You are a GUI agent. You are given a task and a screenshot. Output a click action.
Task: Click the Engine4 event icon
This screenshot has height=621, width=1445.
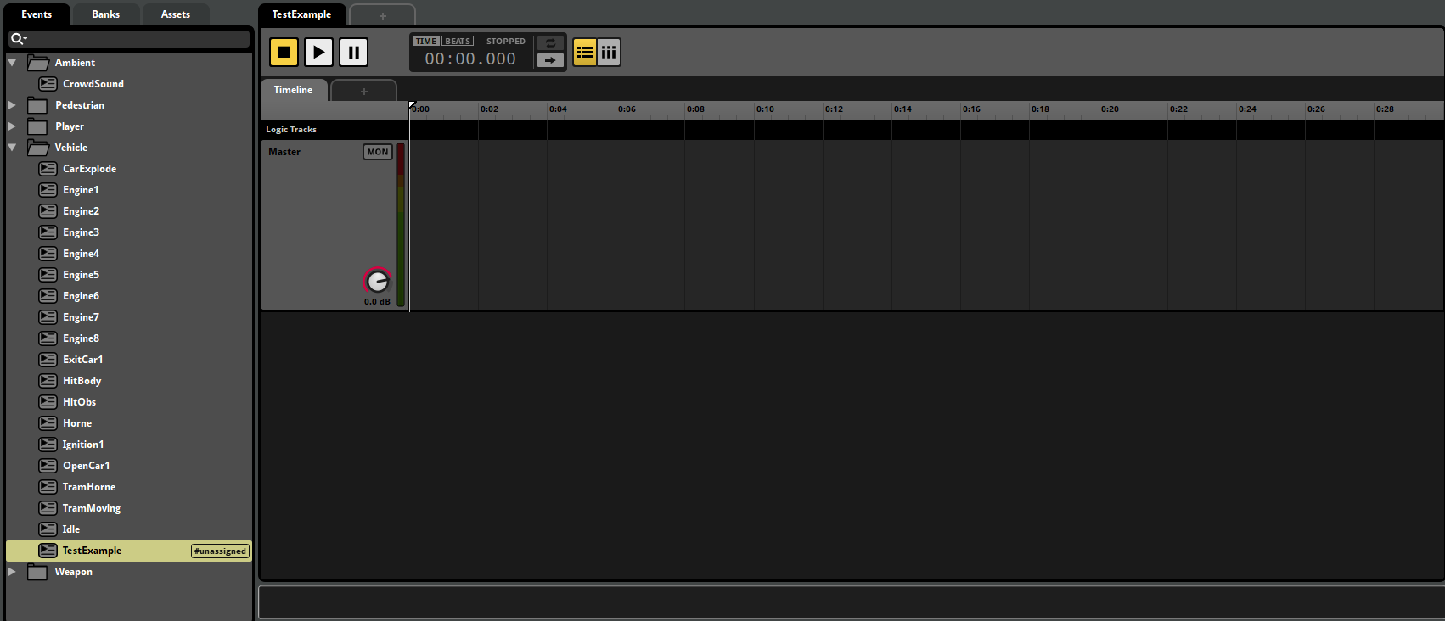pyautogui.click(x=48, y=254)
